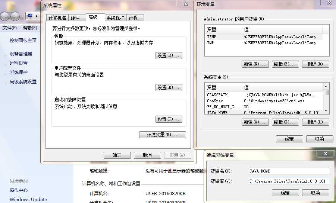
Task: Click the 环境变量(N) button
Action: (x=163, y=135)
